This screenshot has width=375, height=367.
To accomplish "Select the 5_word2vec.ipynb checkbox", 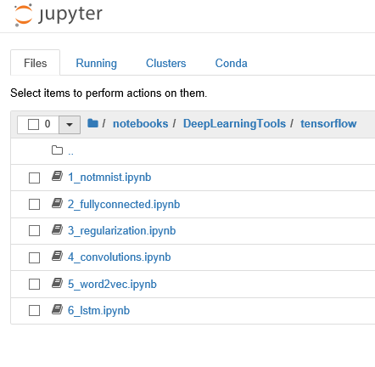I will click(x=34, y=284).
